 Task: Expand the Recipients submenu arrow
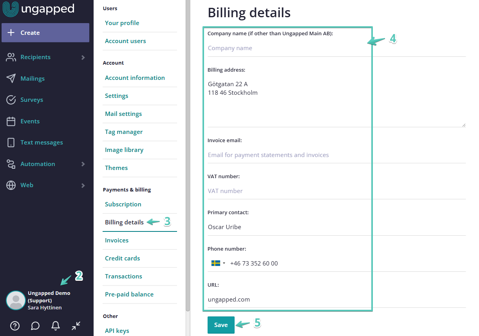(83, 57)
